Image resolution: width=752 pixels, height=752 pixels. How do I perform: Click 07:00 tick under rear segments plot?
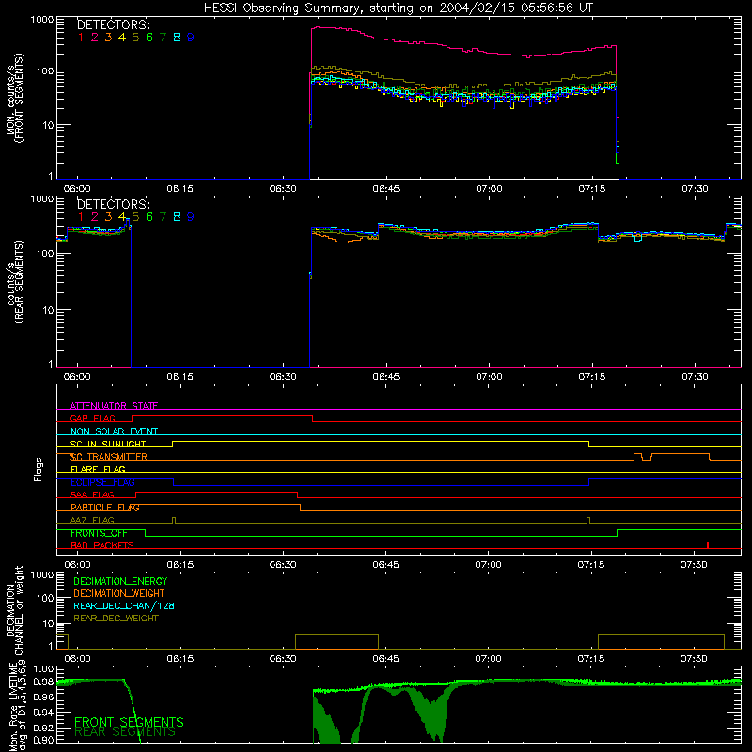click(489, 377)
